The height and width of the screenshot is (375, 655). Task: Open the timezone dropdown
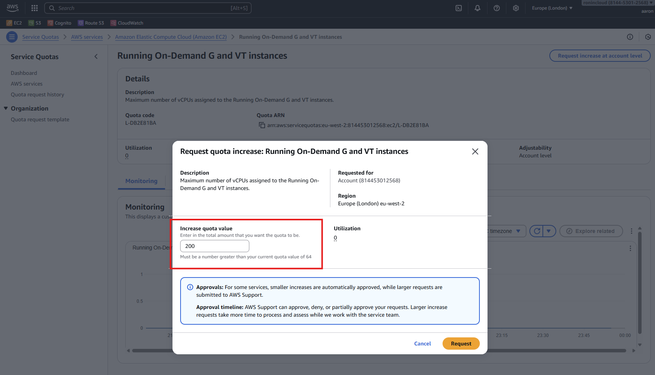click(x=507, y=231)
